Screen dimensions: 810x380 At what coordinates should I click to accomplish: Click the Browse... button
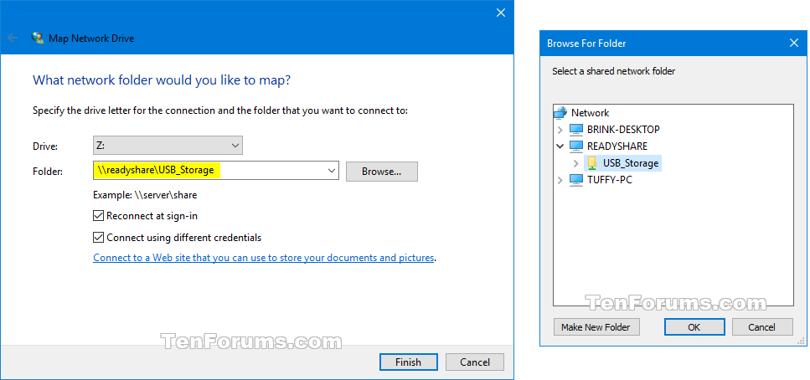382,172
